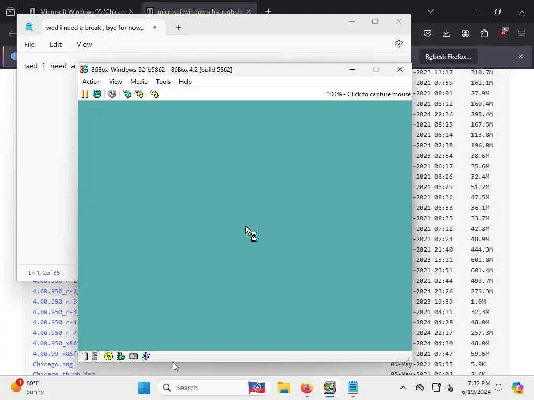Click the hard disk status bar icon
This screenshot has width=534, height=400.
click(x=133, y=356)
